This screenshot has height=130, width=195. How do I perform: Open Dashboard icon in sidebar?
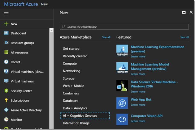pyautogui.click(x=6, y=33)
